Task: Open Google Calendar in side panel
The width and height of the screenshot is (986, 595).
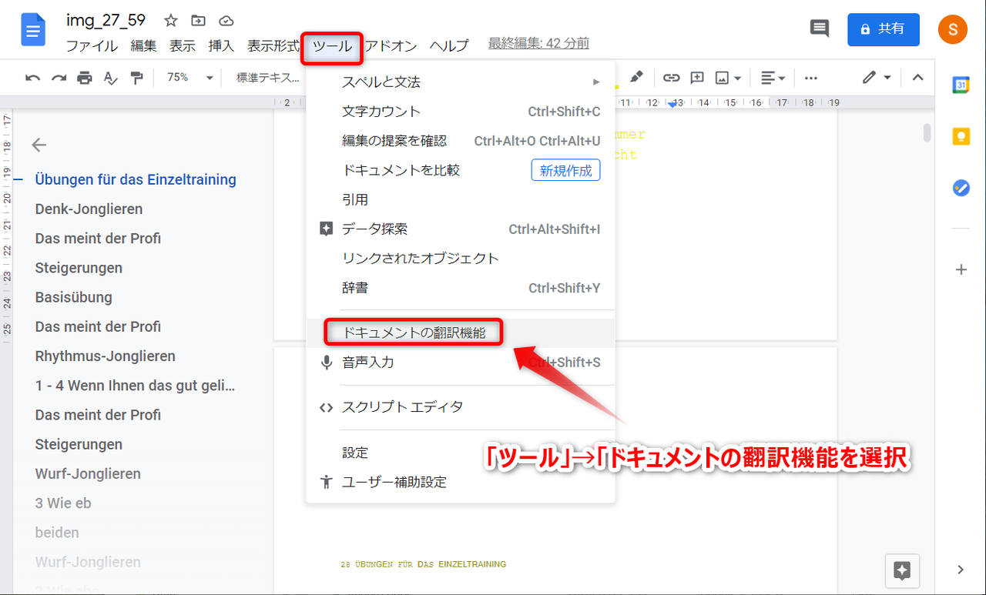Action: [961, 85]
